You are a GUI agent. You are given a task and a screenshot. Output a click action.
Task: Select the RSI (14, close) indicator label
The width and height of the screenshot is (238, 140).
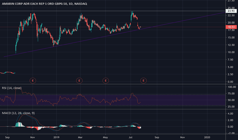12,88
